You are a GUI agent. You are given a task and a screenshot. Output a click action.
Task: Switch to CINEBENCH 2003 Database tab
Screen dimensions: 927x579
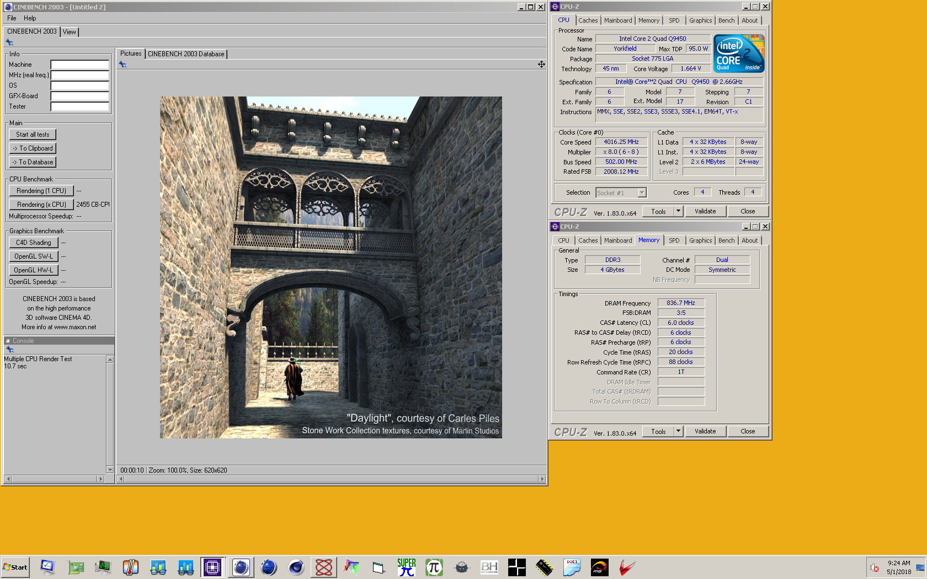(186, 54)
